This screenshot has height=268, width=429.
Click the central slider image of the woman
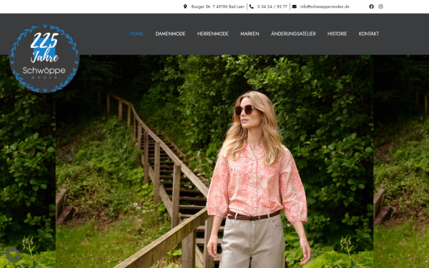[x=214, y=162]
